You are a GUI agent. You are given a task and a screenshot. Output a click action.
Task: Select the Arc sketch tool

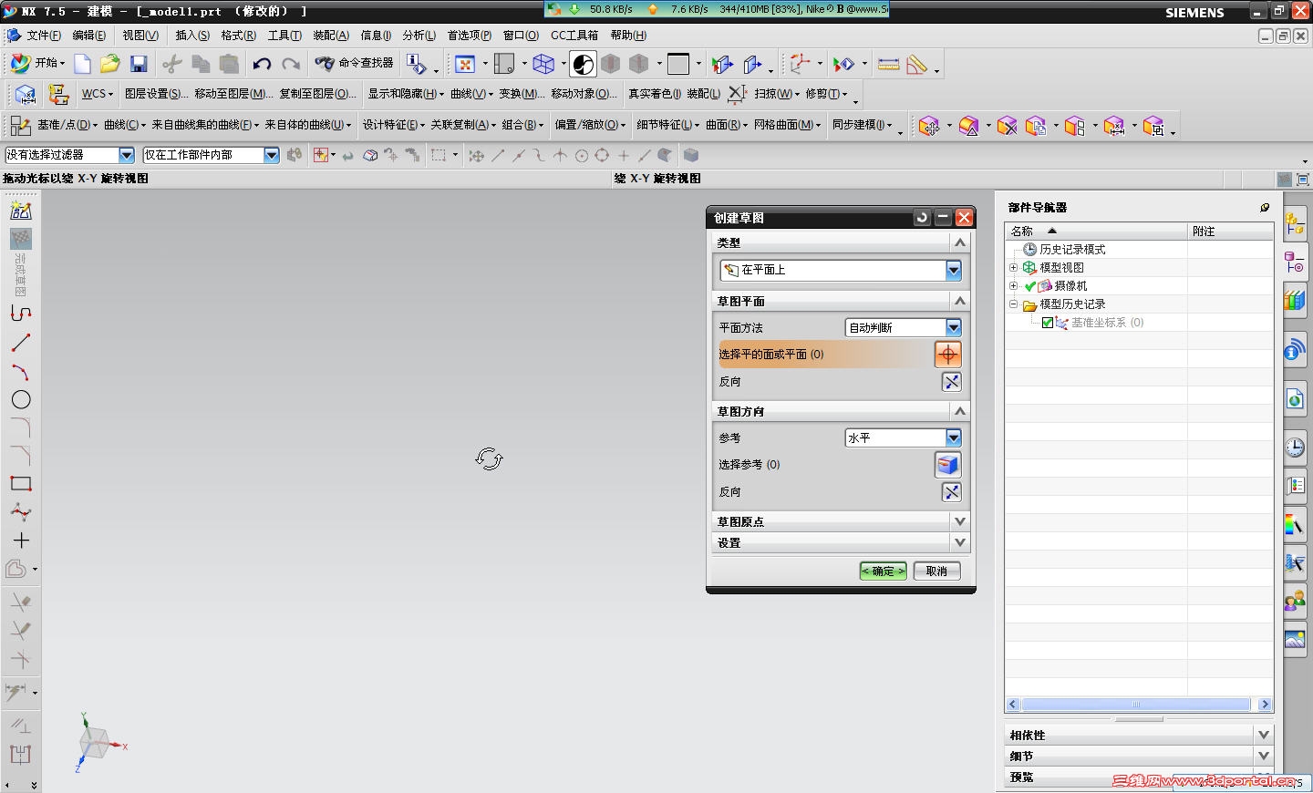[x=21, y=372]
